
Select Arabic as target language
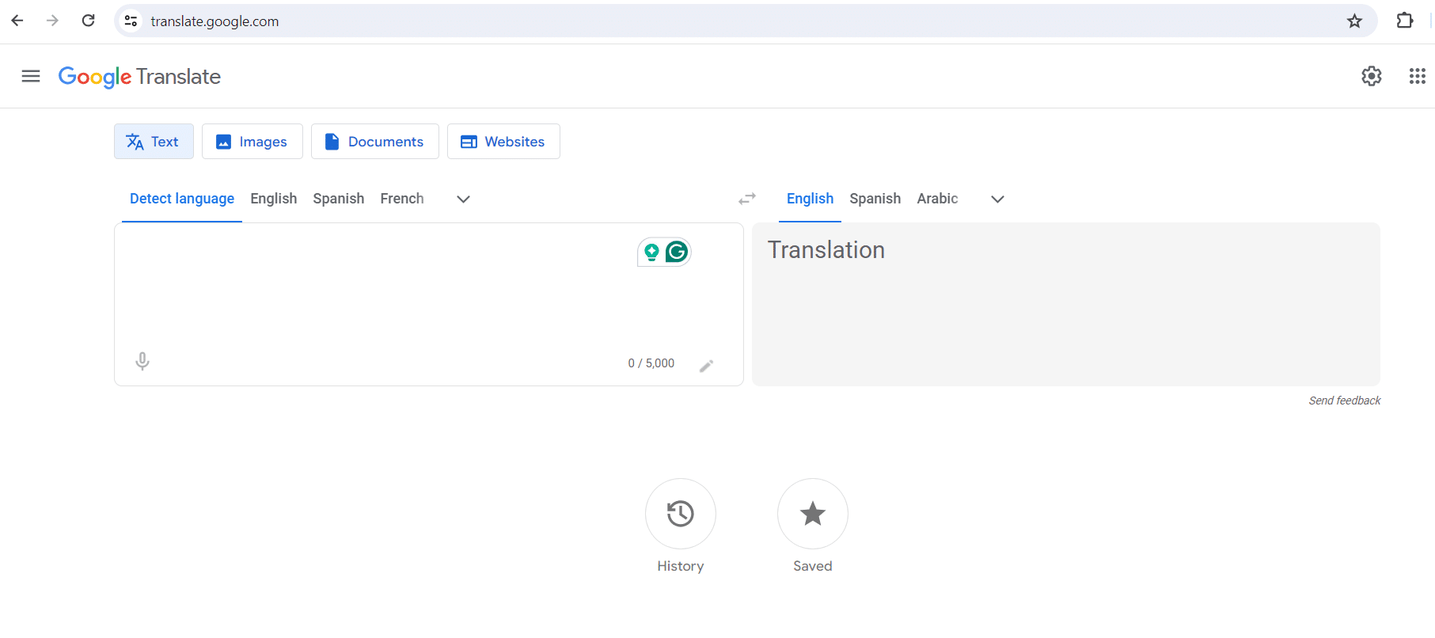938,199
